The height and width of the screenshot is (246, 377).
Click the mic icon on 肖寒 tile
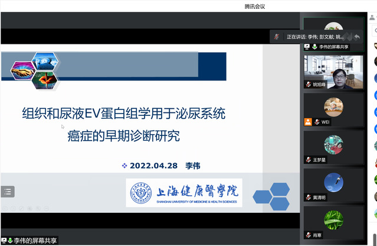point(308,235)
